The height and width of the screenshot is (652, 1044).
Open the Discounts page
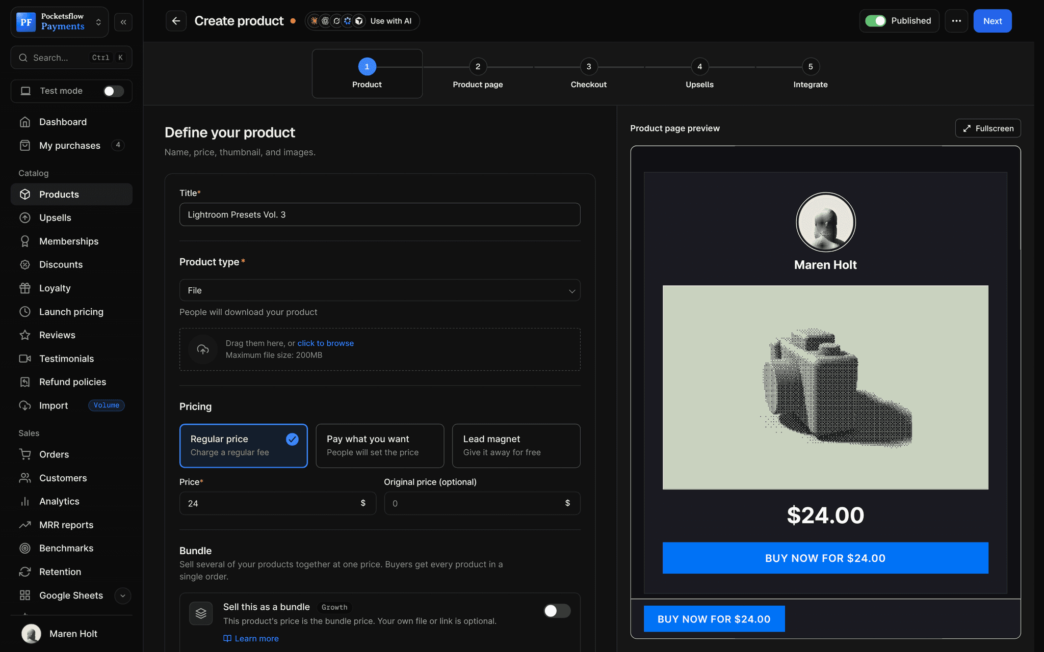tap(71, 264)
